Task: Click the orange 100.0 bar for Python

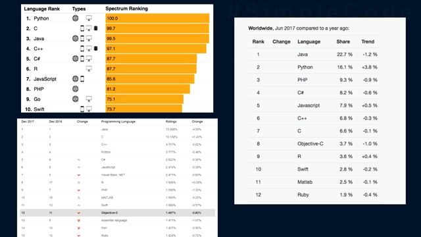Action: [x=157, y=18]
